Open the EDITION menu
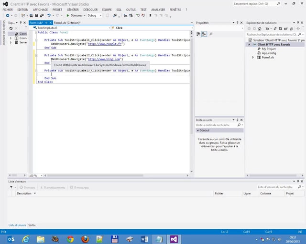This screenshot has height=244, width=306. [x=23, y=10]
